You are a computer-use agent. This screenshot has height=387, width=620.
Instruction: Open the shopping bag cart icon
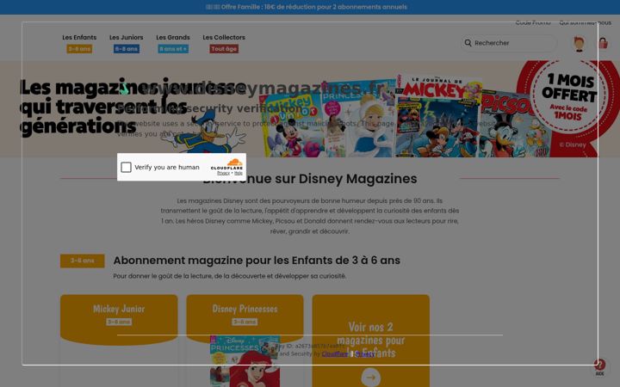coord(603,43)
